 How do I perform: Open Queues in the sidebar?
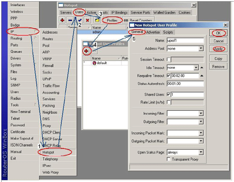click(23, 52)
